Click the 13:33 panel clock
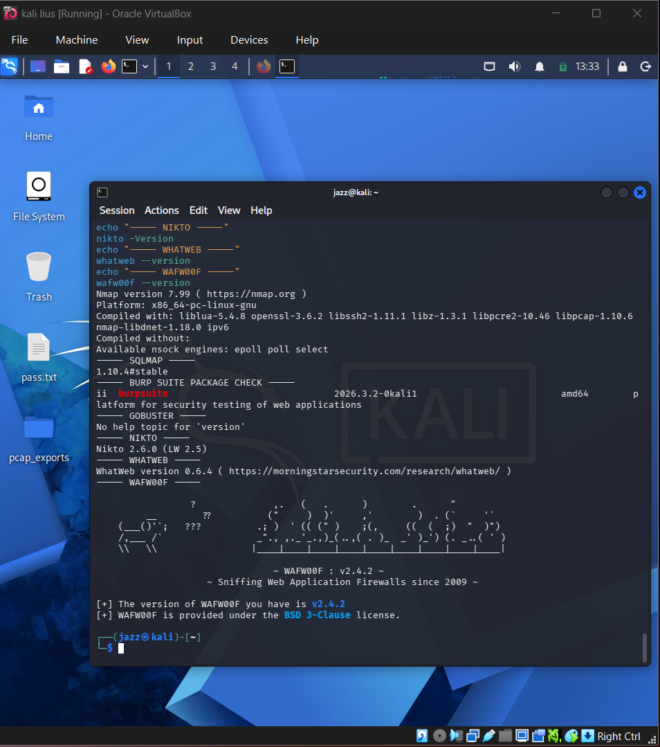This screenshot has height=747, width=660. click(587, 66)
